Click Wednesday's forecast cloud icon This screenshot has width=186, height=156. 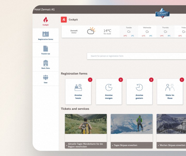[x=147, y=32]
